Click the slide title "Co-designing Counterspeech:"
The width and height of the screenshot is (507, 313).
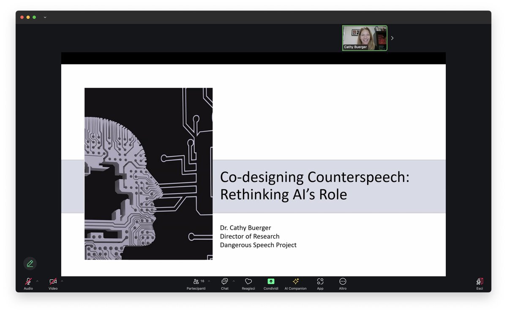[x=315, y=177]
